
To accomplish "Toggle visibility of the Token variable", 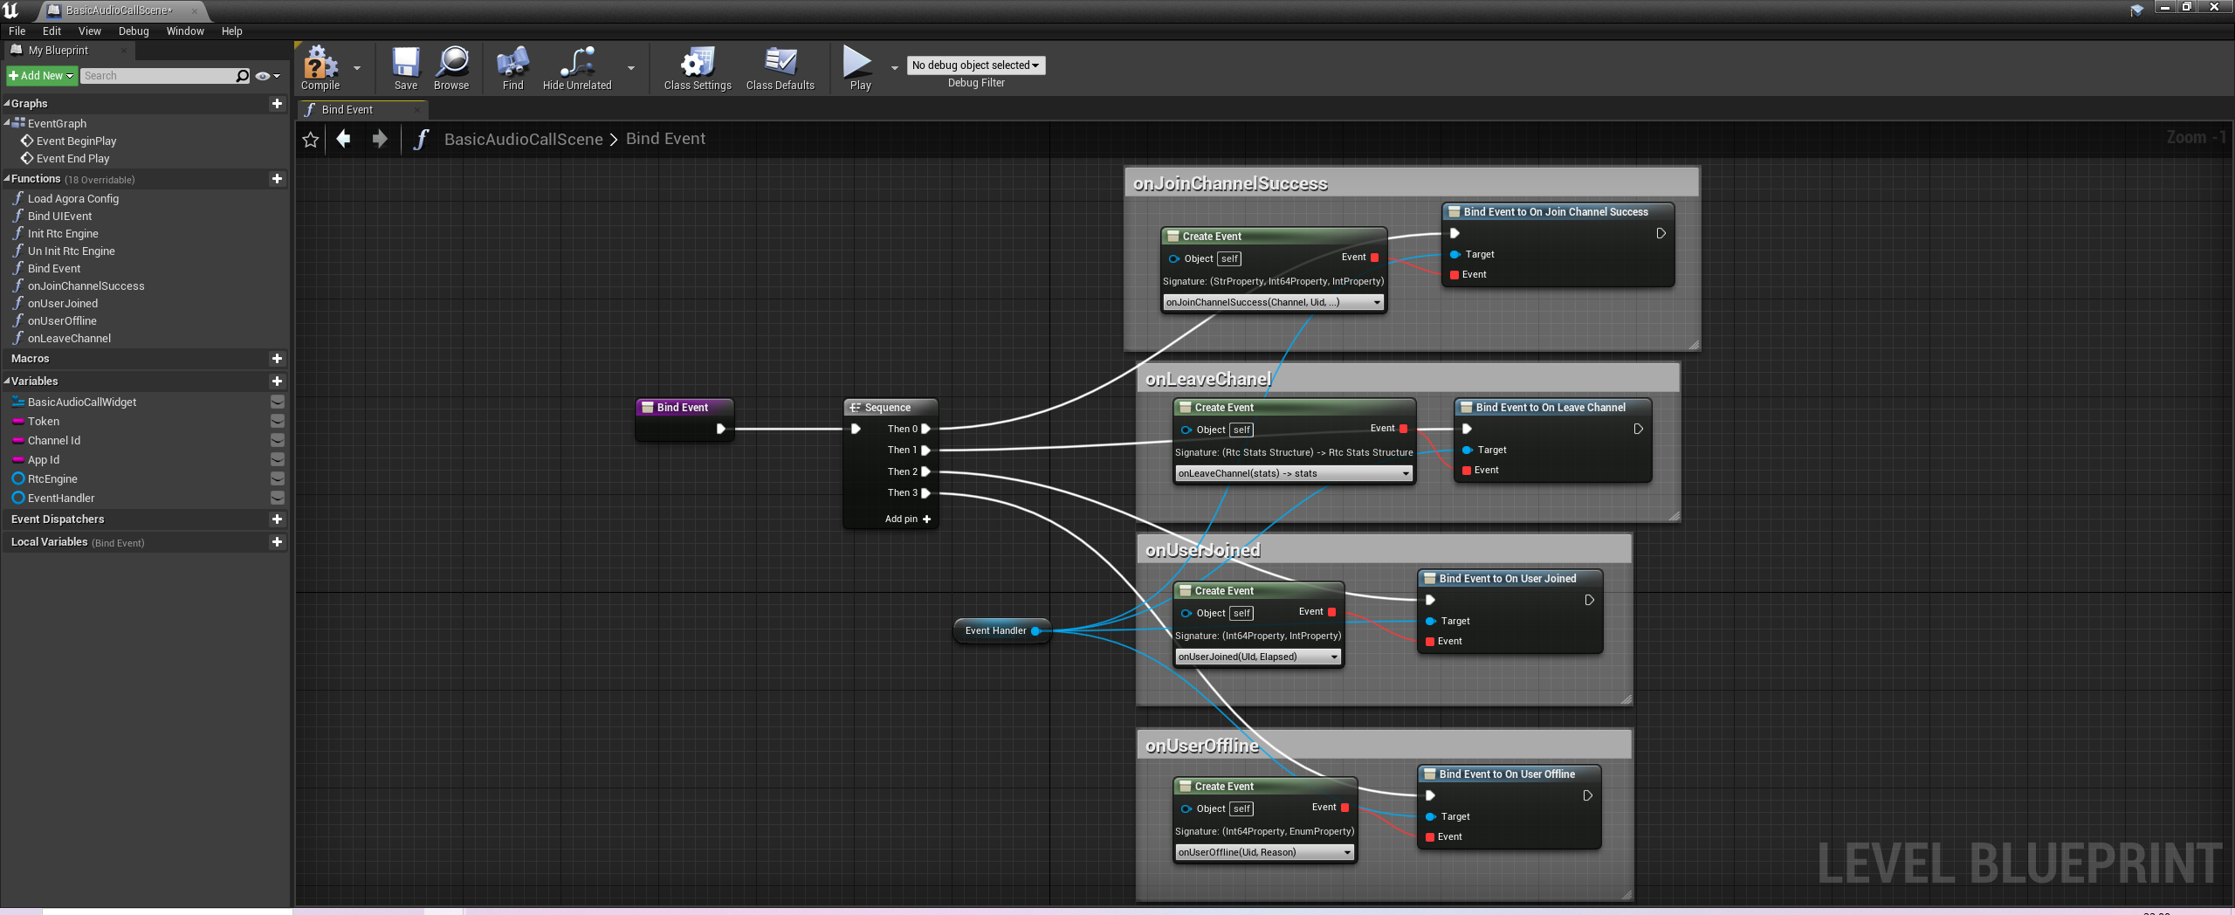I will (278, 422).
